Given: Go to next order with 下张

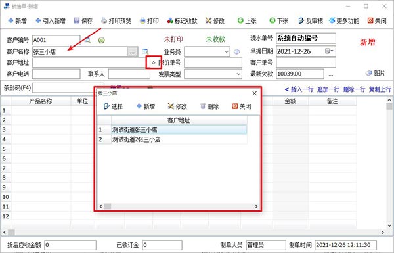Looking at the screenshot, I should (x=278, y=20).
